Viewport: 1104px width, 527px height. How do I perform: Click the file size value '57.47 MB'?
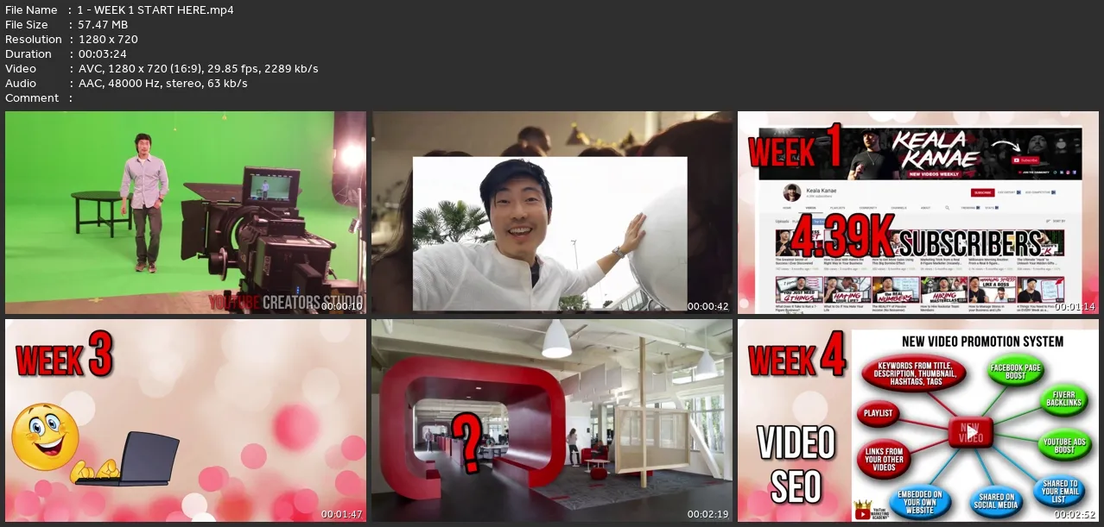(x=103, y=24)
